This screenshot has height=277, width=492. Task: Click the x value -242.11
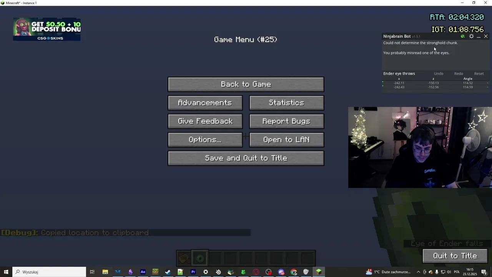(399, 83)
